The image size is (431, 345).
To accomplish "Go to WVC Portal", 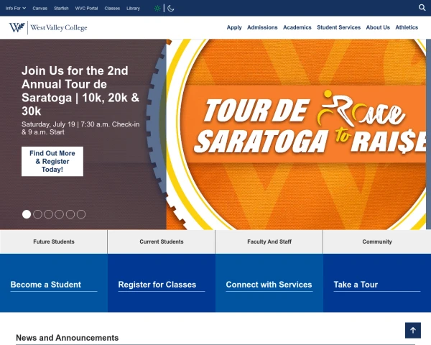I will pyautogui.click(x=87, y=8).
